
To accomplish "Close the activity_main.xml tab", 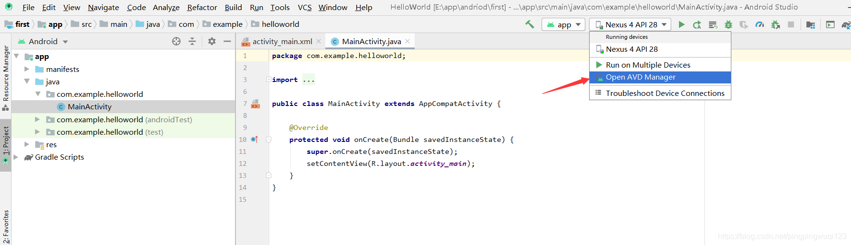I will 319,41.
